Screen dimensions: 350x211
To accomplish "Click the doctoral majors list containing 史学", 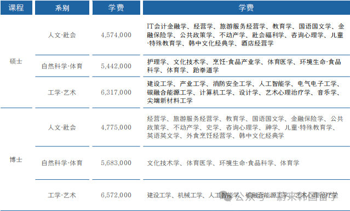I will pyautogui.click(x=245, y=127).
